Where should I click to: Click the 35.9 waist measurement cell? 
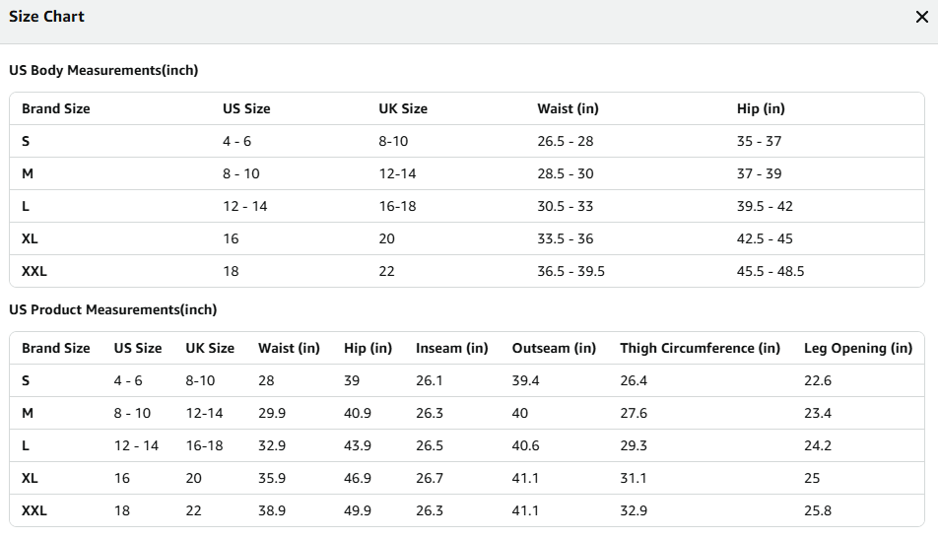tap(272, 478)
